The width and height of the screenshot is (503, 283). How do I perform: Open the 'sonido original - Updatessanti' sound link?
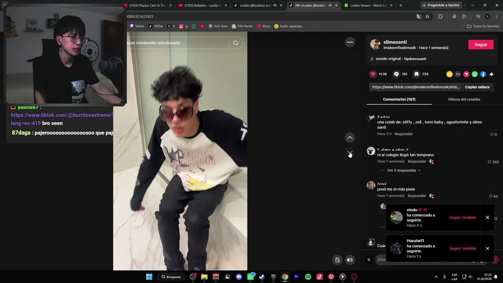click(x=401, y=59)
